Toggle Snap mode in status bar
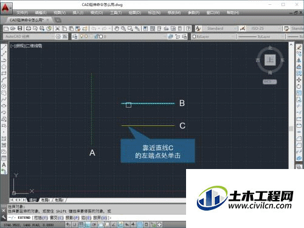This screenshot has height=228, width=304. (74, 224)
